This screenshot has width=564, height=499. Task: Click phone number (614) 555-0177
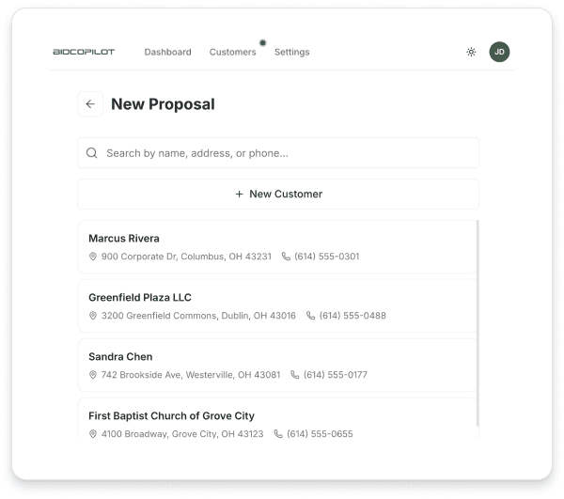pyautogui.click(x=336, y=375)
